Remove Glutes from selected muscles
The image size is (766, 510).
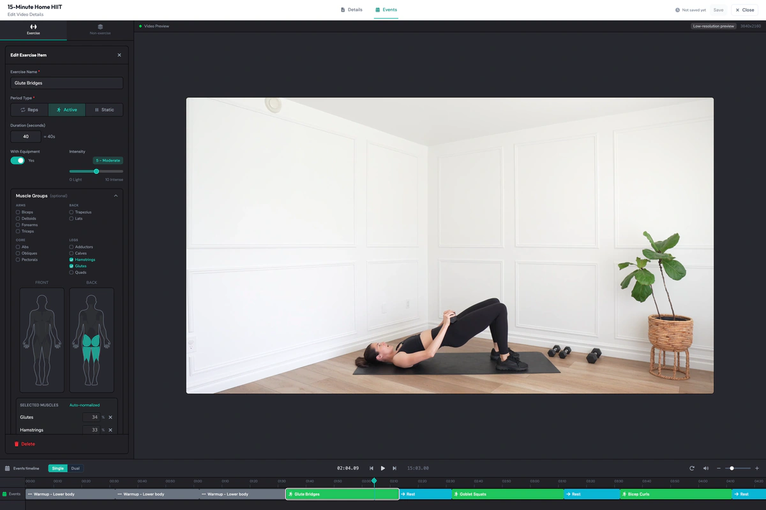110,418
